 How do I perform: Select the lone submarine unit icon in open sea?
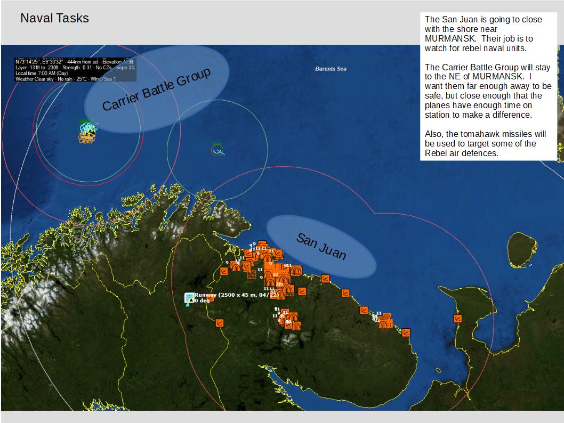click(x=217, y=150)
